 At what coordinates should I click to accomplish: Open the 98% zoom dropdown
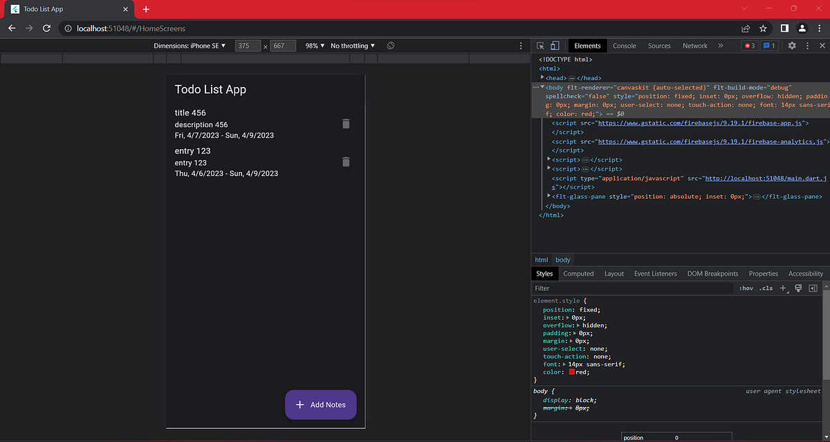coord(313,45)
